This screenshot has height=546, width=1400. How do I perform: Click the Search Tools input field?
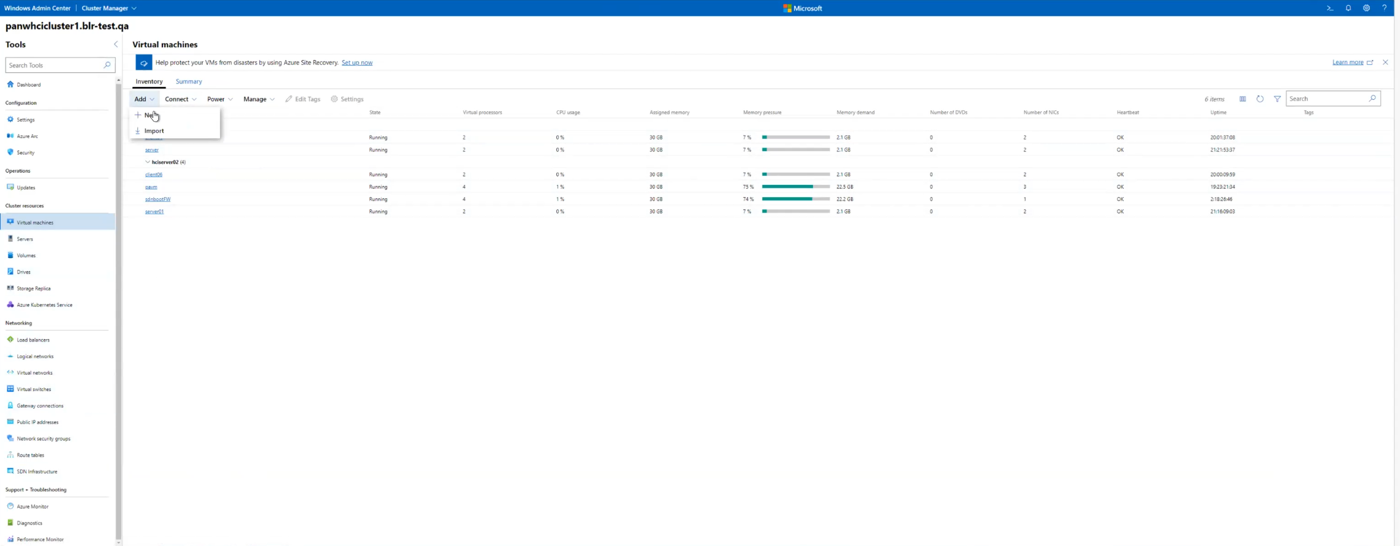55,65
